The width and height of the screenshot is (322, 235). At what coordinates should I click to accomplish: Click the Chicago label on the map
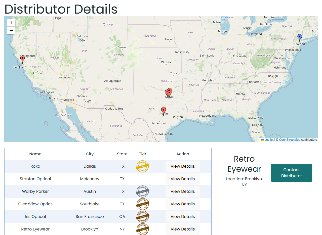click(222, 31)
